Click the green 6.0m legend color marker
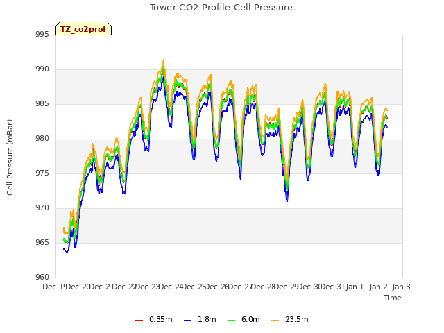 click(x=231, y=321)
